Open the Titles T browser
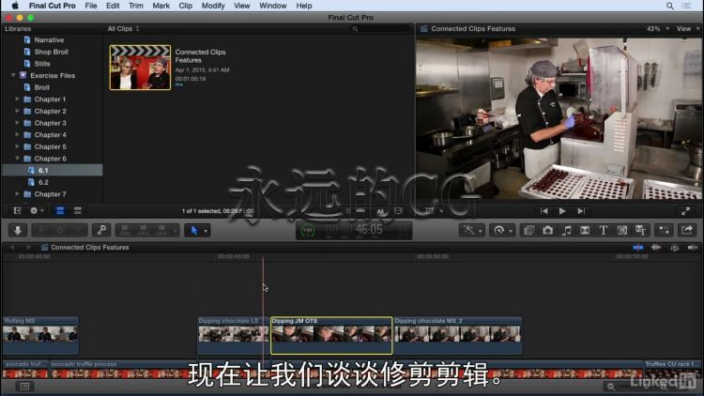This screenshot has height=396, width=704. point(603,230)
